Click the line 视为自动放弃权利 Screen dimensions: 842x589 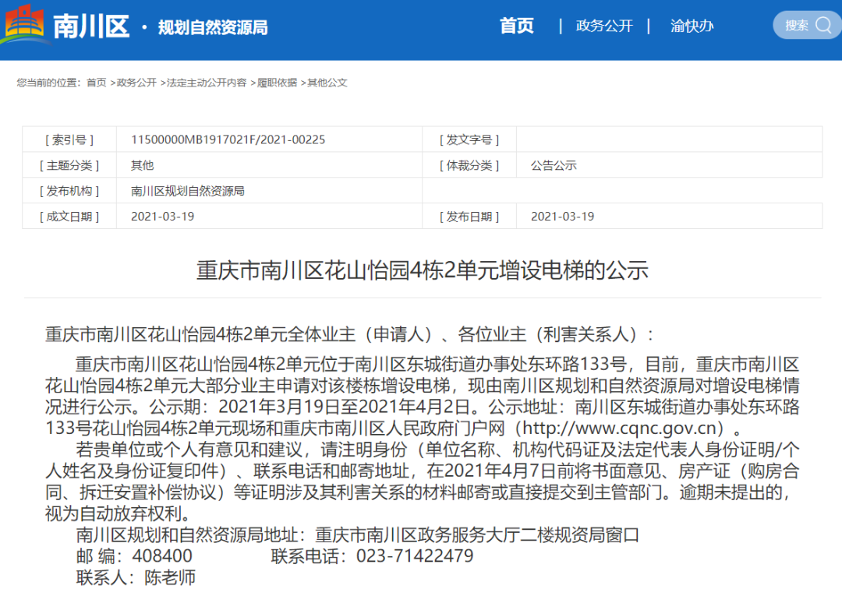119,513
